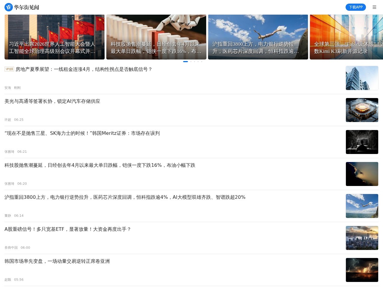Open article 美光与高通等签署长协
Image resolution: width=383 pixels, height=287 pixels.
click(52, 101)
